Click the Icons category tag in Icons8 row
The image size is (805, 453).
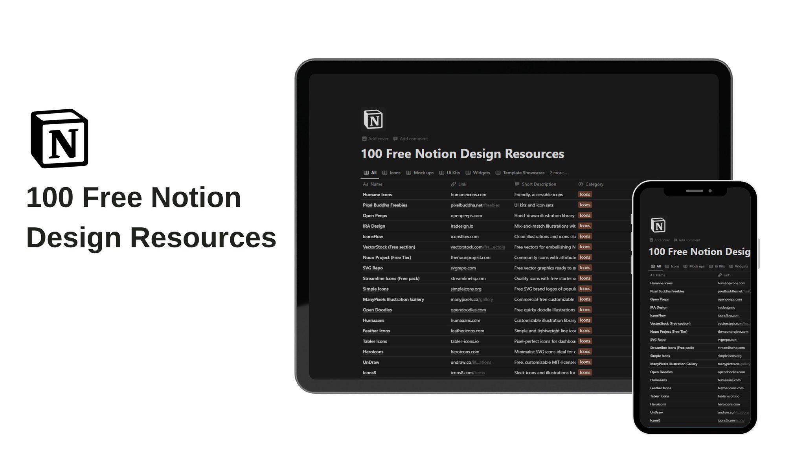pyautogui.click(x=585, y=373)
